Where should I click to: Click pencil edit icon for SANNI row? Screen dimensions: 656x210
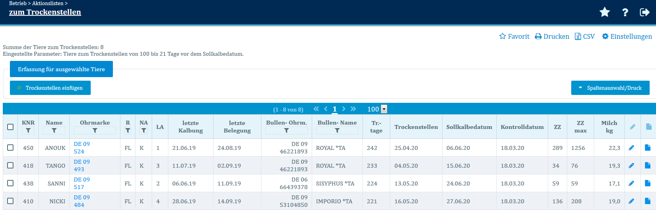tap(631, 184)
